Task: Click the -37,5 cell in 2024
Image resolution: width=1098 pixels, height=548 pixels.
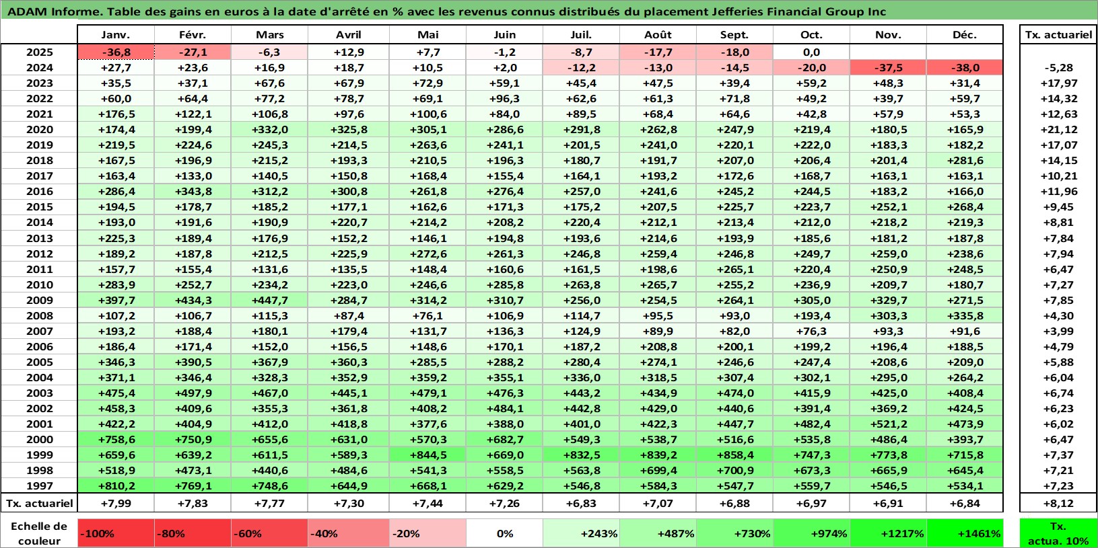Action: pos(888,68)
